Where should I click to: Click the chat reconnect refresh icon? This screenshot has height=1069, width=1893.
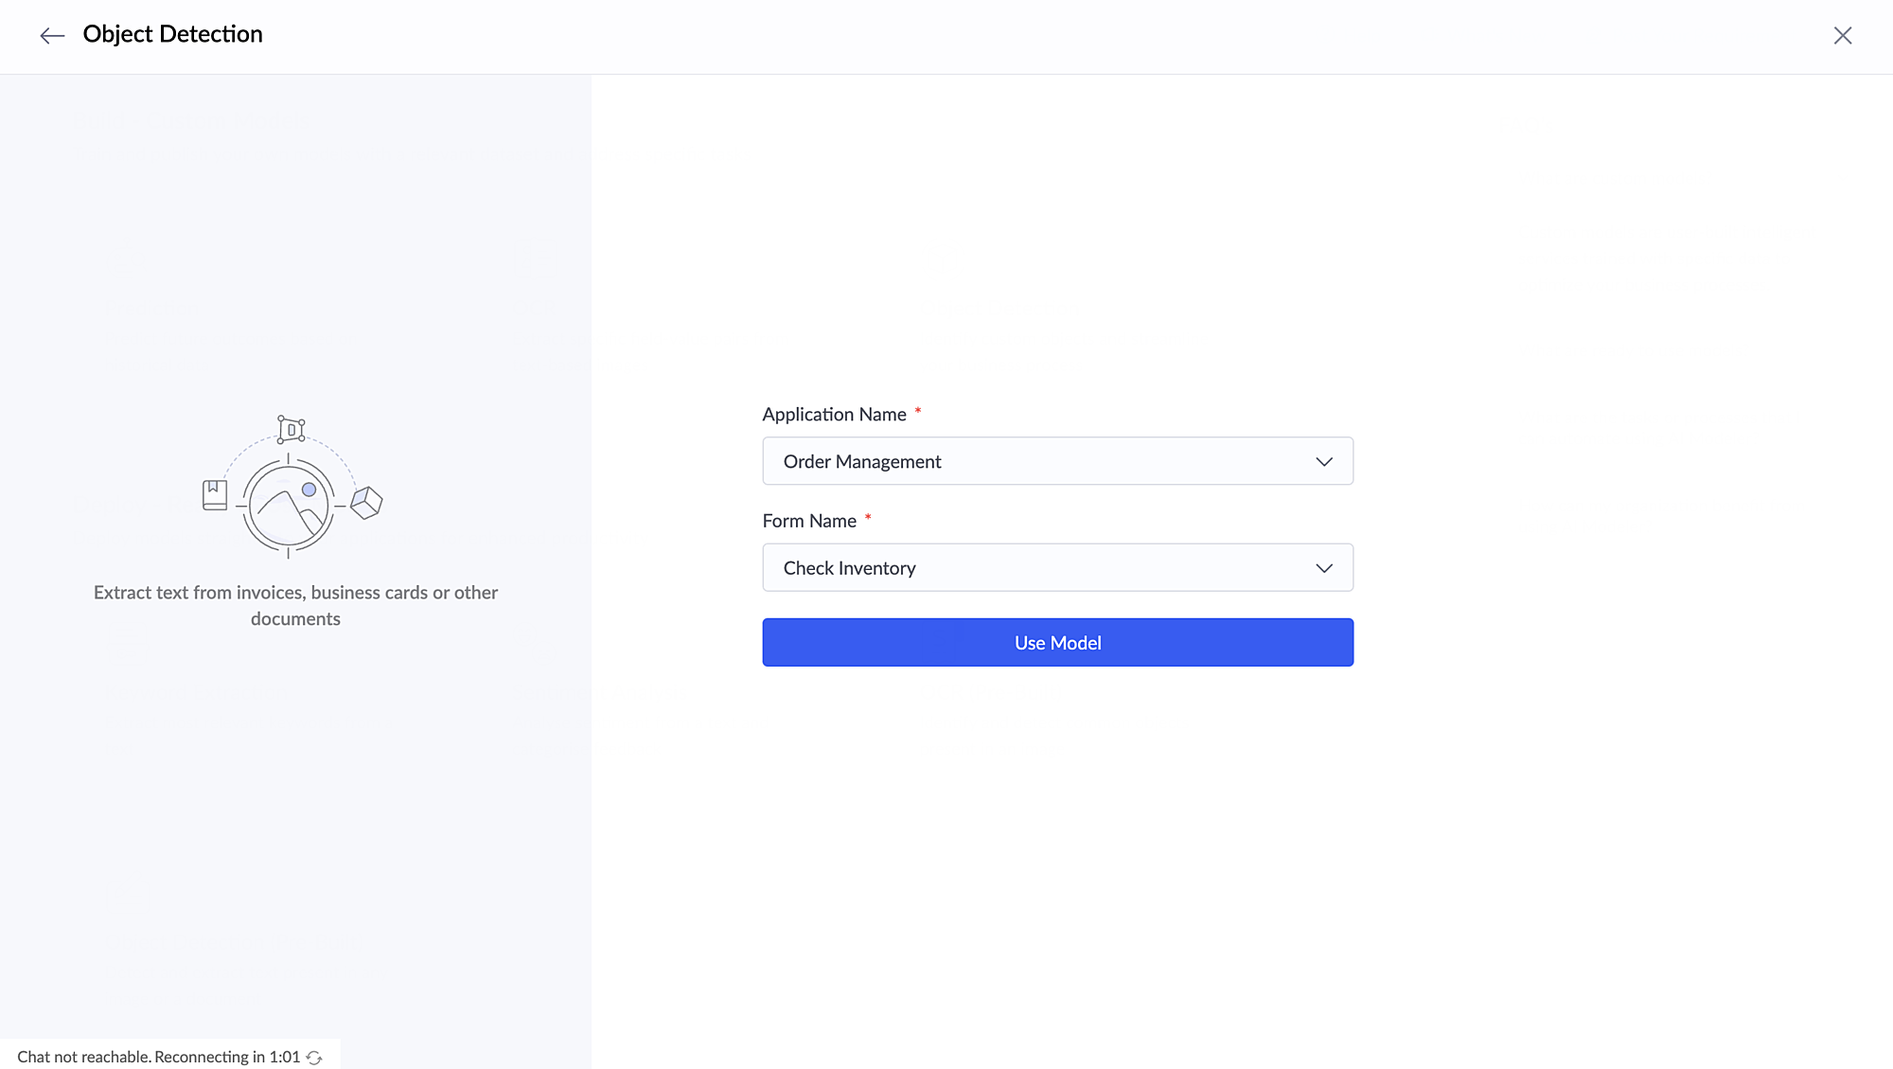[314, 1058]
